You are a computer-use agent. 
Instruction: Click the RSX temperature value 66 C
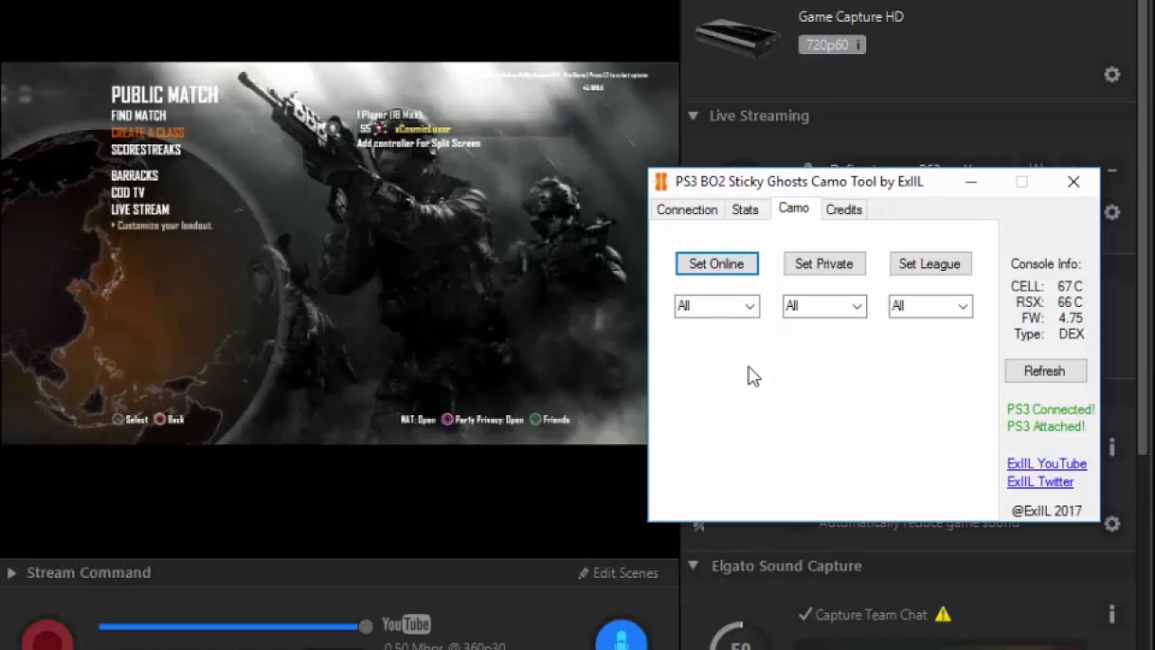[x=1070, y=302]
